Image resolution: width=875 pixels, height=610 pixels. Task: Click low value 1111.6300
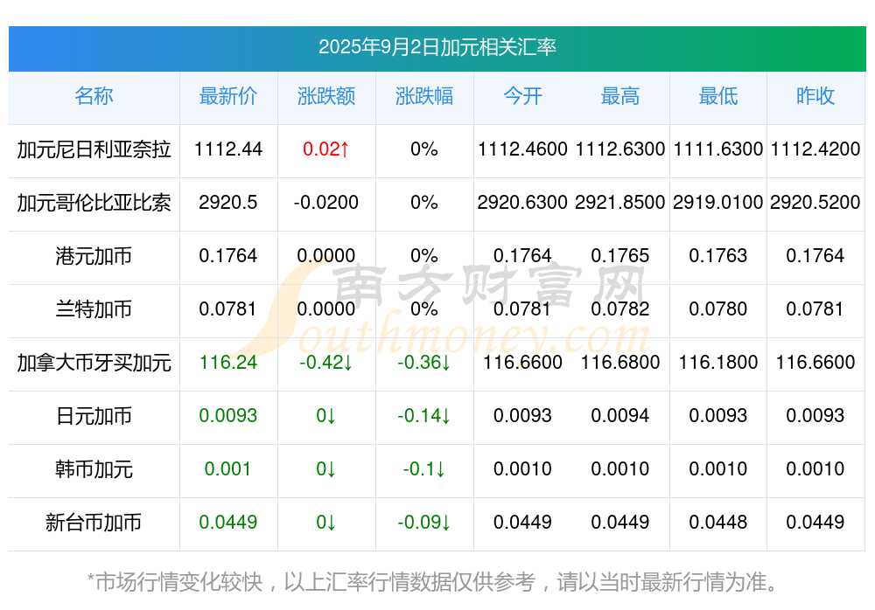pyautogui.click(x=718, y=149)
